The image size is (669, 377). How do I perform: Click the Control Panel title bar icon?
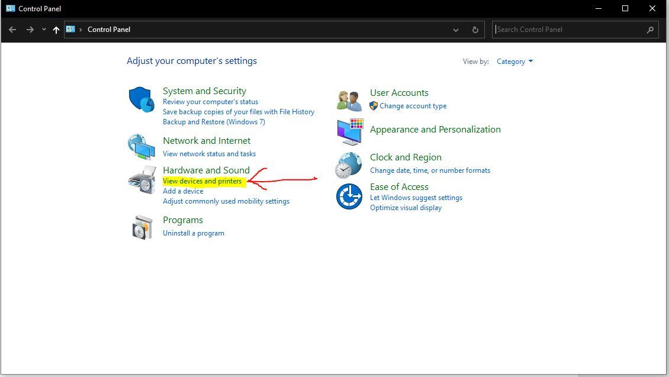(x=10, y=8)
